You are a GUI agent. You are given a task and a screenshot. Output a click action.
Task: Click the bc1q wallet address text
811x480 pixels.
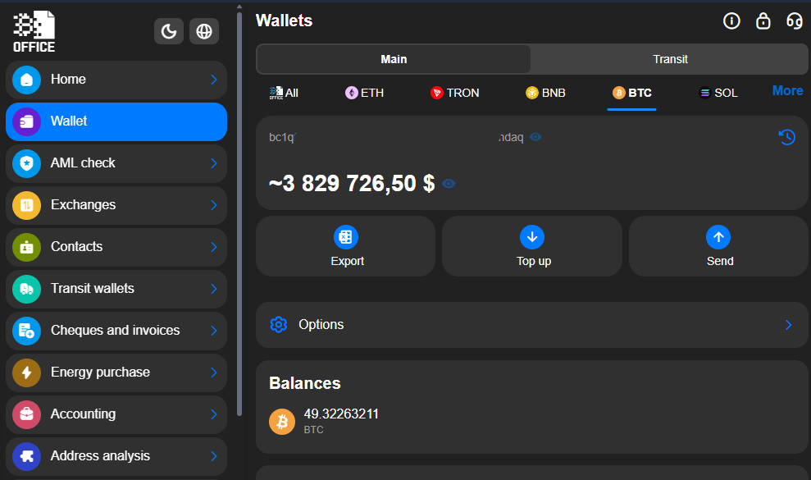(x=396, y=137)
